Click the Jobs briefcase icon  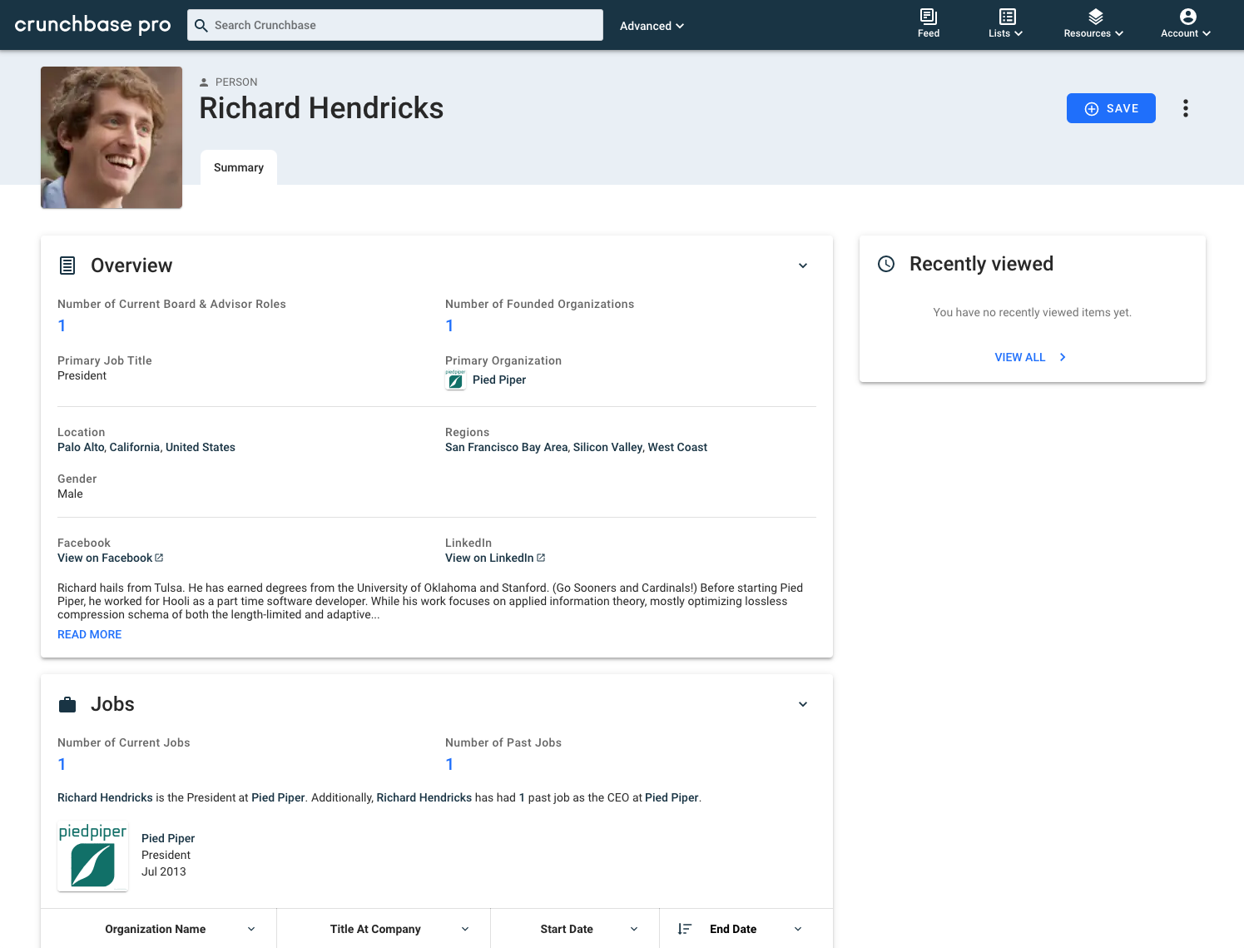click(x=67, y=705)
